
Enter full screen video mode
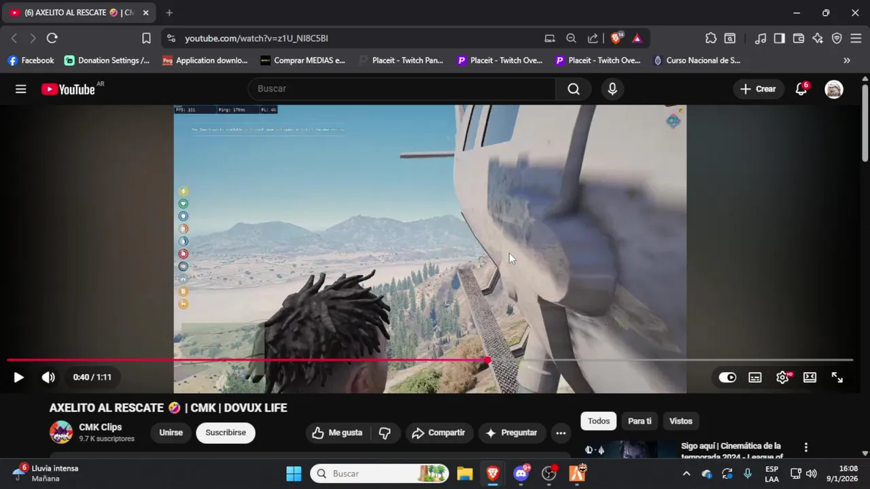837,378
